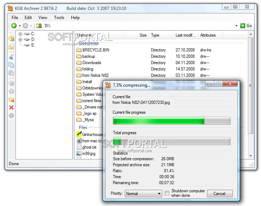261x206 pixels.
Task: Click the 27.10.2008 date cell
Action: point(185,50)
